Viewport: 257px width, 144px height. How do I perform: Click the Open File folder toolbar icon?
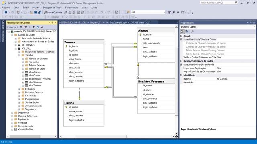(31, 12)
